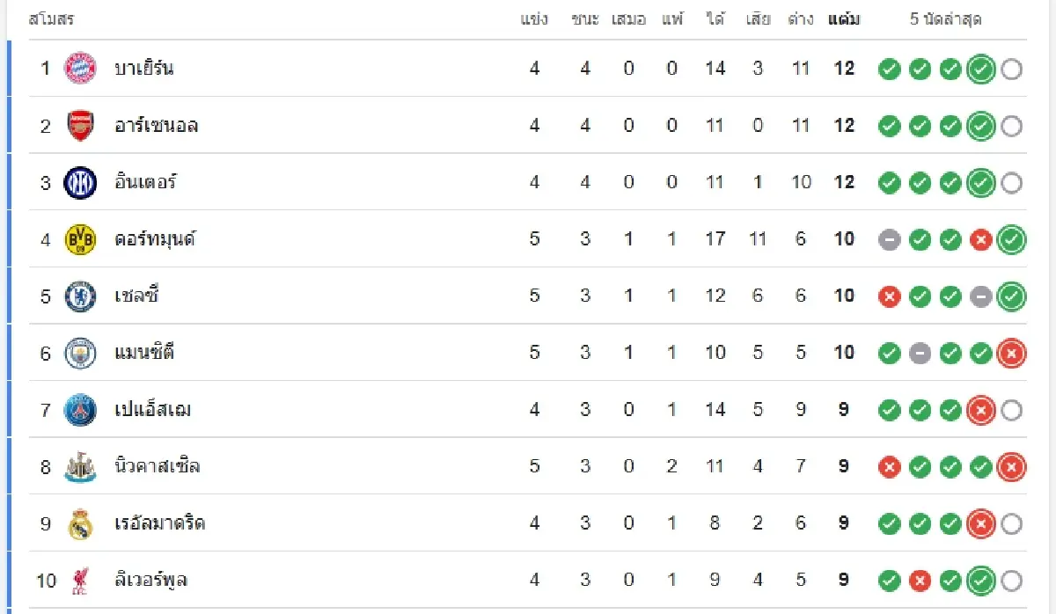
Task: Click the Manchester City club logo
Action: pyautogui.click(x=80, y=353)
